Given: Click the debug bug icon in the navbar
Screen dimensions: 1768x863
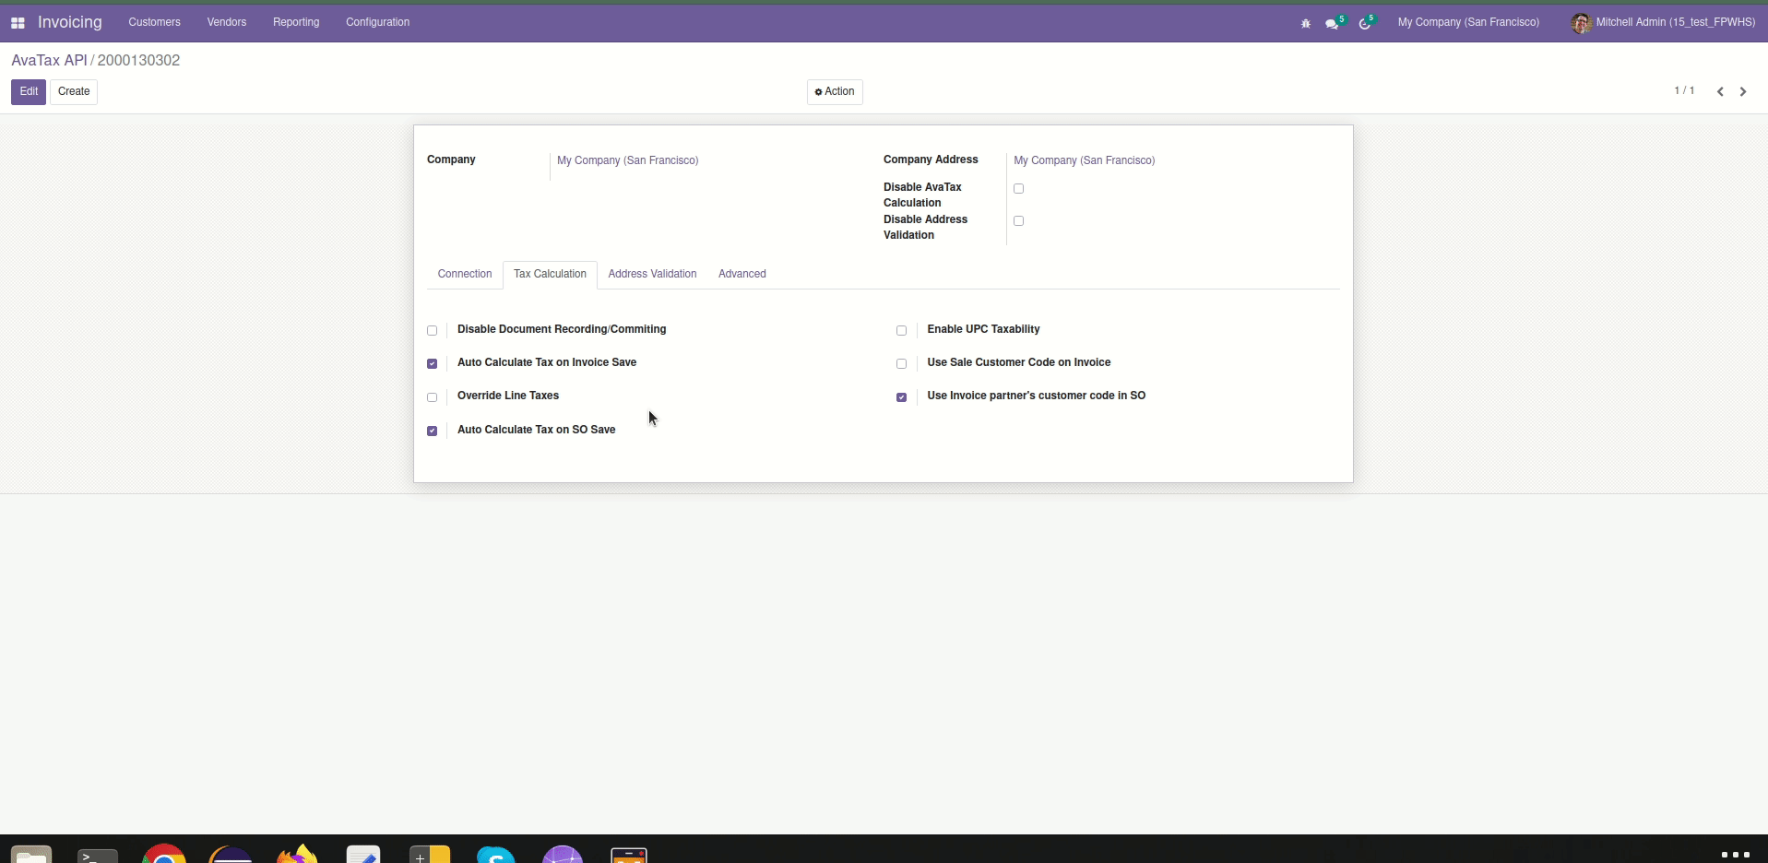Looking at the screenshot, I should 1305,23.
